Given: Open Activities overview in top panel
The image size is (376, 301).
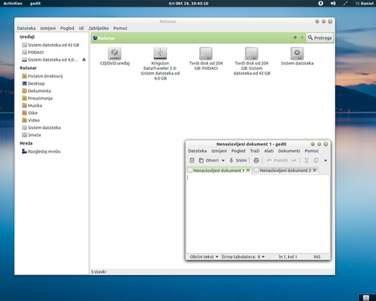Looking at the screenshot, I should point(13,3).
